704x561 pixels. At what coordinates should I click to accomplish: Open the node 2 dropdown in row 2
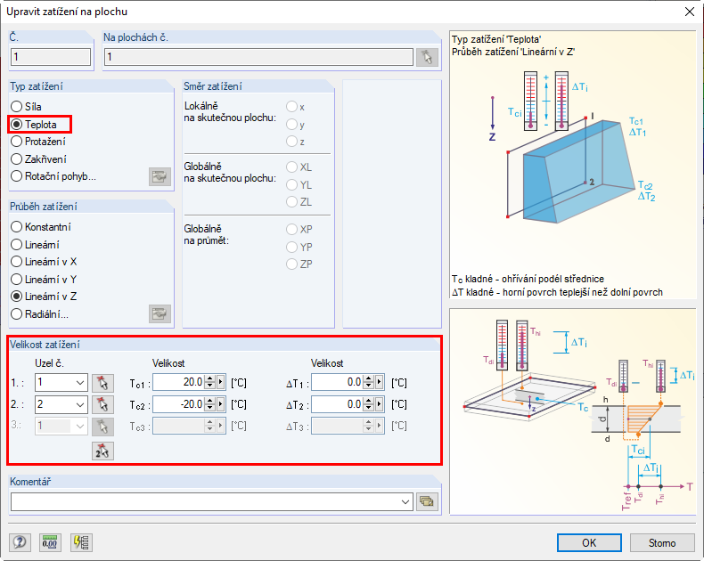(x=80, y=404)
